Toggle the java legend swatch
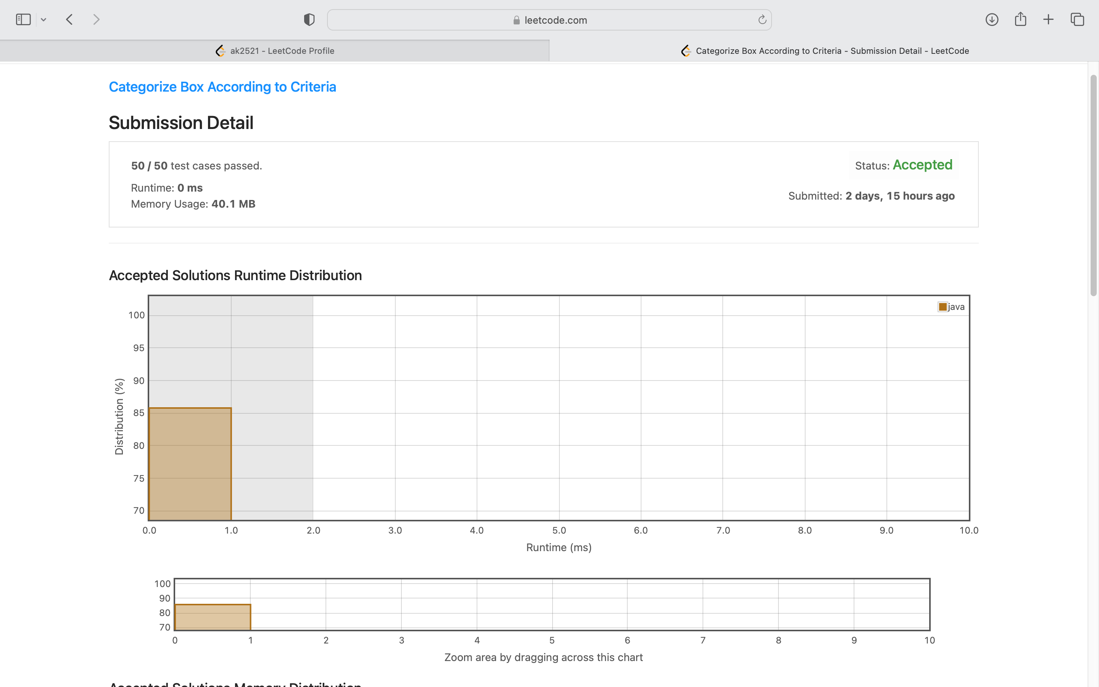The height and width of the screenshot is (687, 1099). (x=943, y=307)
